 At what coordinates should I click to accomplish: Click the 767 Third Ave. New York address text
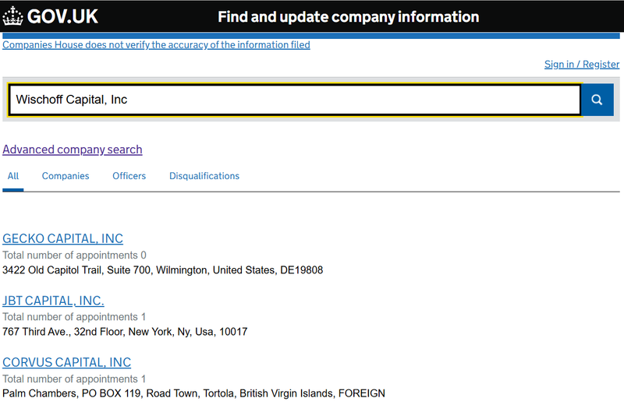point(125,332)
